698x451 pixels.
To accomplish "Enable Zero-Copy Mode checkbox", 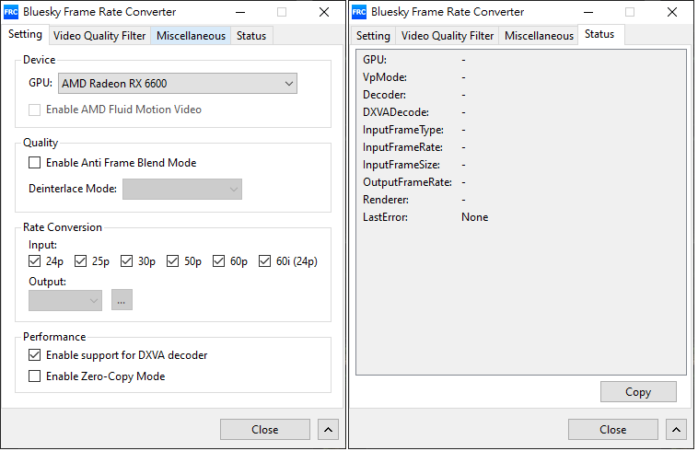I will click(x=35, y=376).
